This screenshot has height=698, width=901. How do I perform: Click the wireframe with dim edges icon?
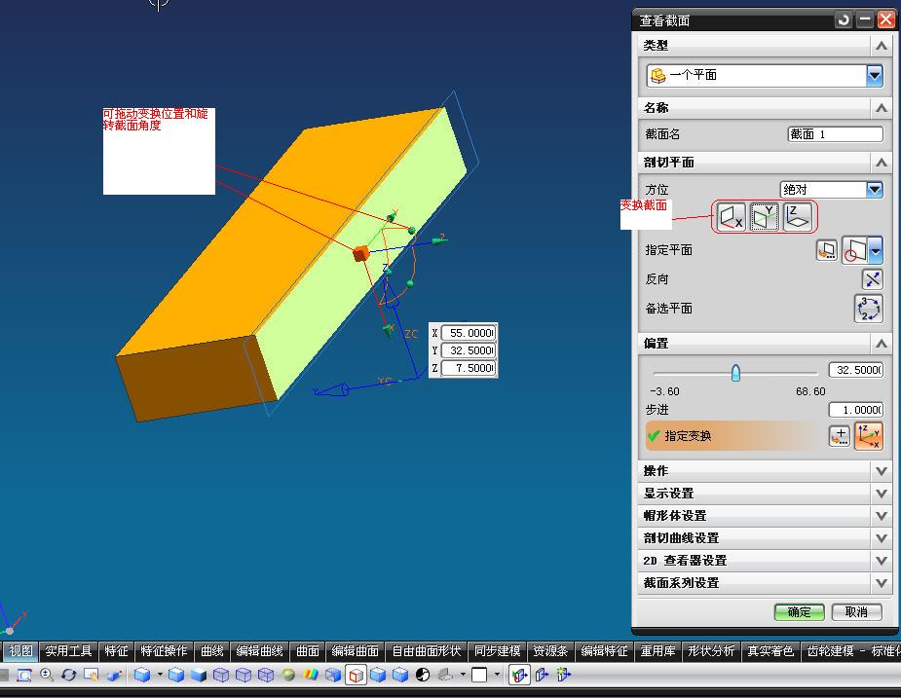(x=221, y=675)
